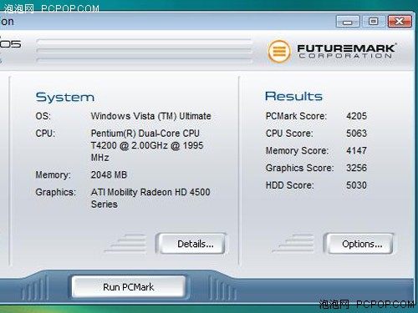Click the PCMark Score label

click(296, 116)
